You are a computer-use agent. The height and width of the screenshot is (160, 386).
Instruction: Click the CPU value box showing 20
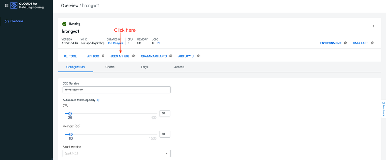click(x=165, y=114)
